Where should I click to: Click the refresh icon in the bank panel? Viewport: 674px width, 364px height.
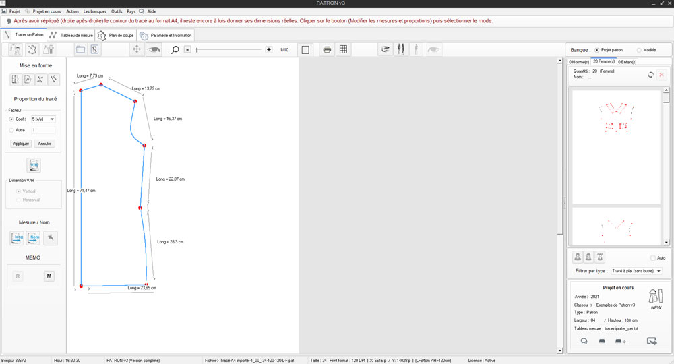(x=650, y=75)
